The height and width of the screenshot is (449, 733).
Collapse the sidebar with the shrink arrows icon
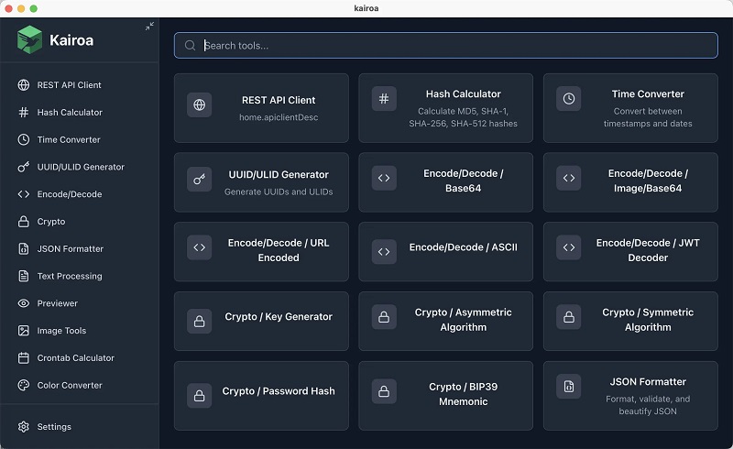(x=149, y=27)
